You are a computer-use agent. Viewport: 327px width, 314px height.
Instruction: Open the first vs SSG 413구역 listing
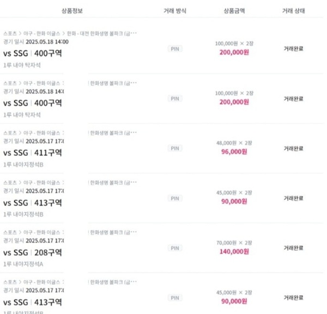[x=33, y=203]
